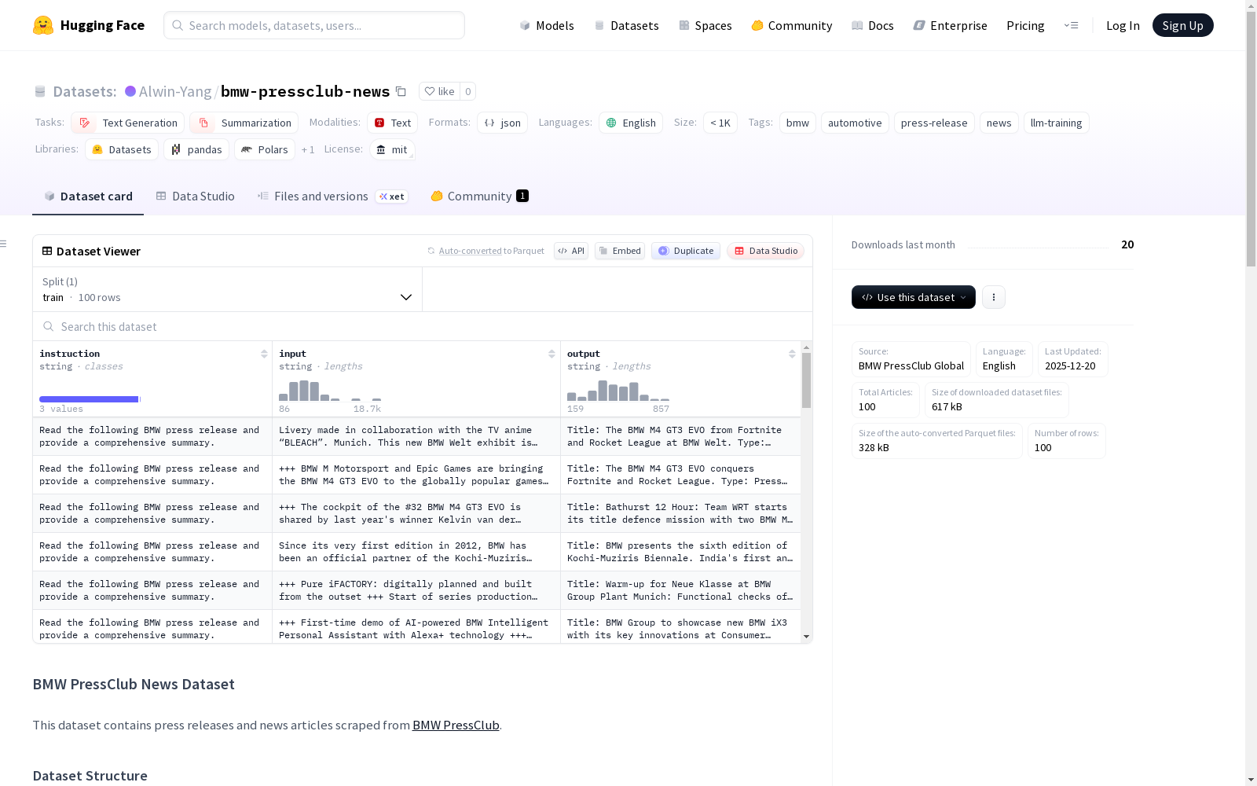Go to Pricing page

(1025, 25)
